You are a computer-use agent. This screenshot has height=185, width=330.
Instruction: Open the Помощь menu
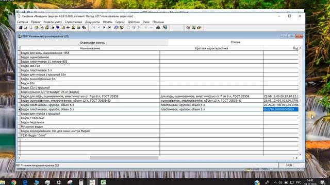click(x=158, y=22)
